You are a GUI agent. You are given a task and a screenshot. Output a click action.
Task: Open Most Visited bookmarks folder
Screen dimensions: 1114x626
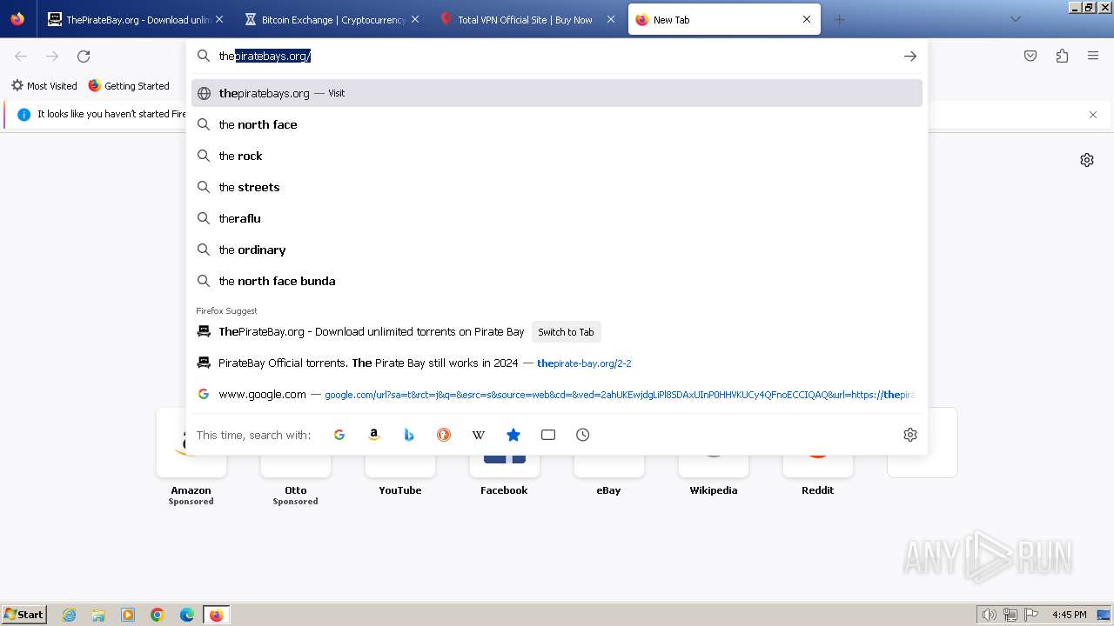[x=44, y=86]
